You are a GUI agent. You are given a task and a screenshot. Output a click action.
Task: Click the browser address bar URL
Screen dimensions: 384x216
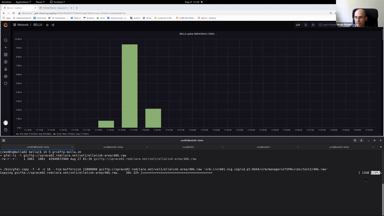[80, 13]
